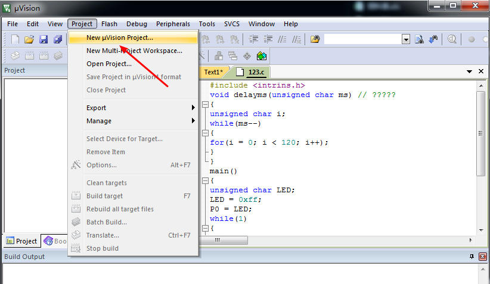The image size is (490, 284).
Task: Click the Open file folder icon
Action: (29, 39)
